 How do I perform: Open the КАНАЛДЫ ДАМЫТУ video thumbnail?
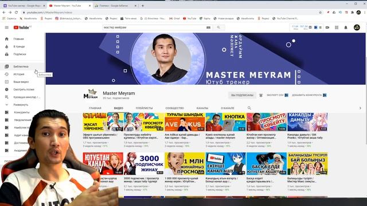tap(307, 122)
